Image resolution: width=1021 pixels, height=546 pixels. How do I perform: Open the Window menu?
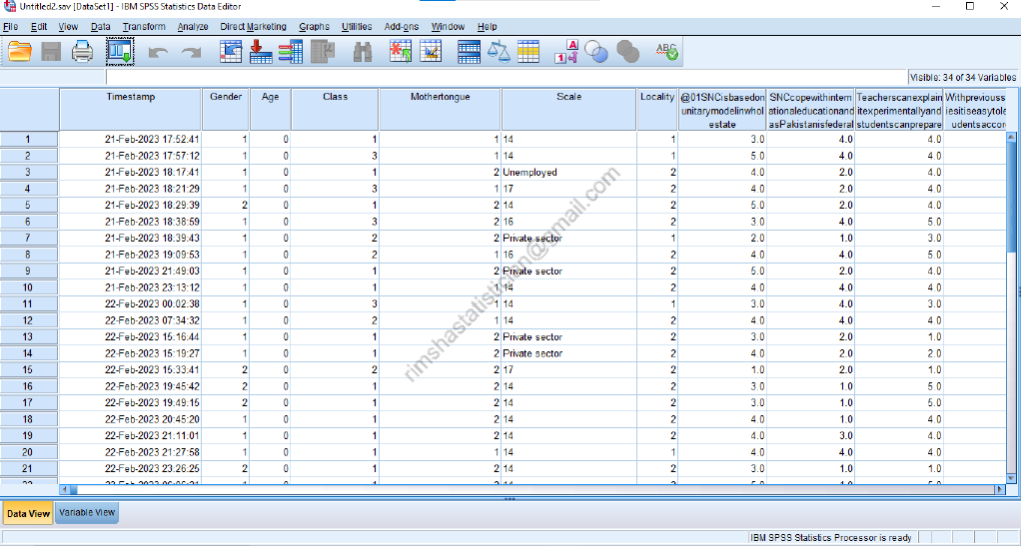point(448,27)
